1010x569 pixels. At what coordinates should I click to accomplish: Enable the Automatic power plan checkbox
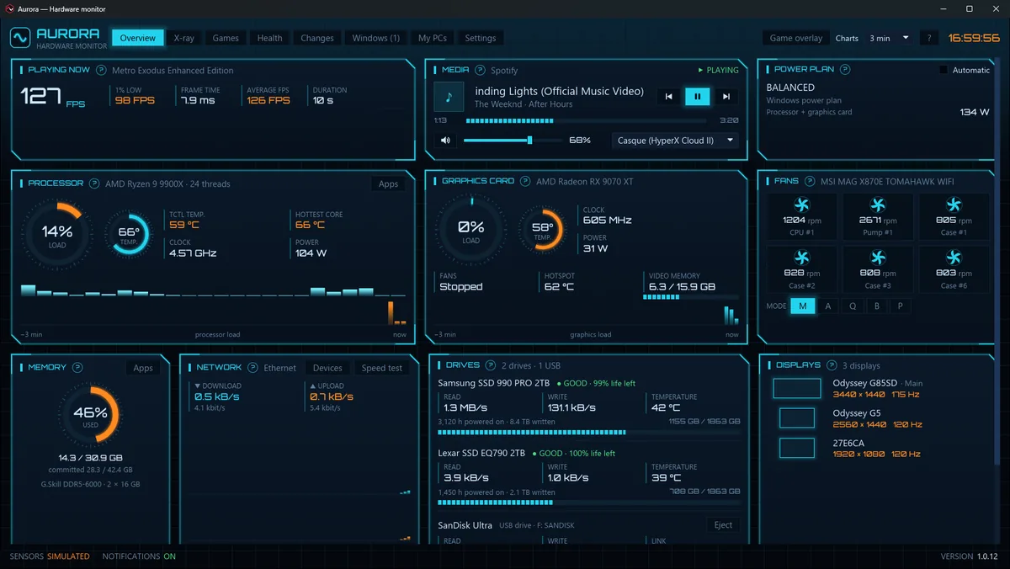point(944,70)
